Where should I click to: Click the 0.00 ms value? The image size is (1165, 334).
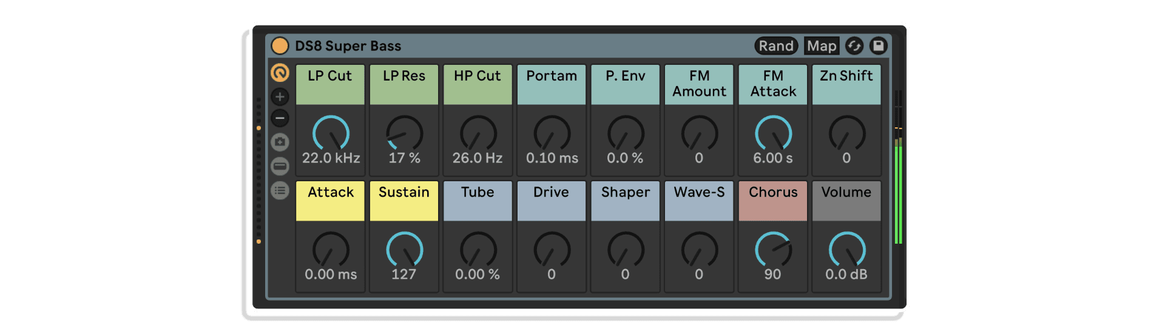[331, 275]
